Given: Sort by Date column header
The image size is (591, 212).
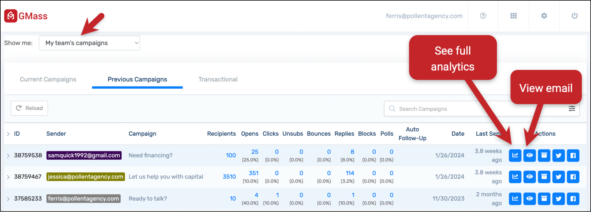Looking at the screenshot, I should (458, 134).
